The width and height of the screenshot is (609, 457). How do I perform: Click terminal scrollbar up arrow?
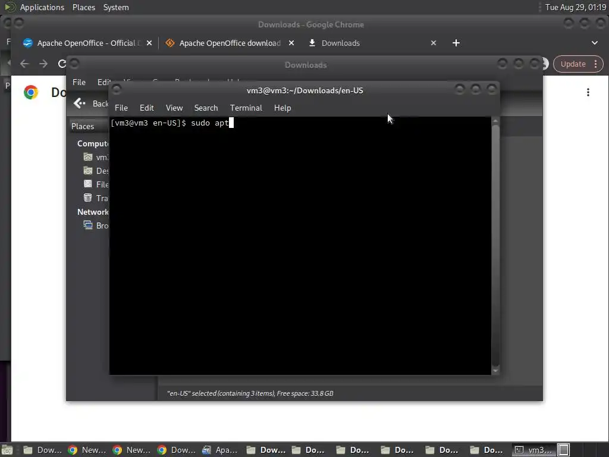point(495,121)
